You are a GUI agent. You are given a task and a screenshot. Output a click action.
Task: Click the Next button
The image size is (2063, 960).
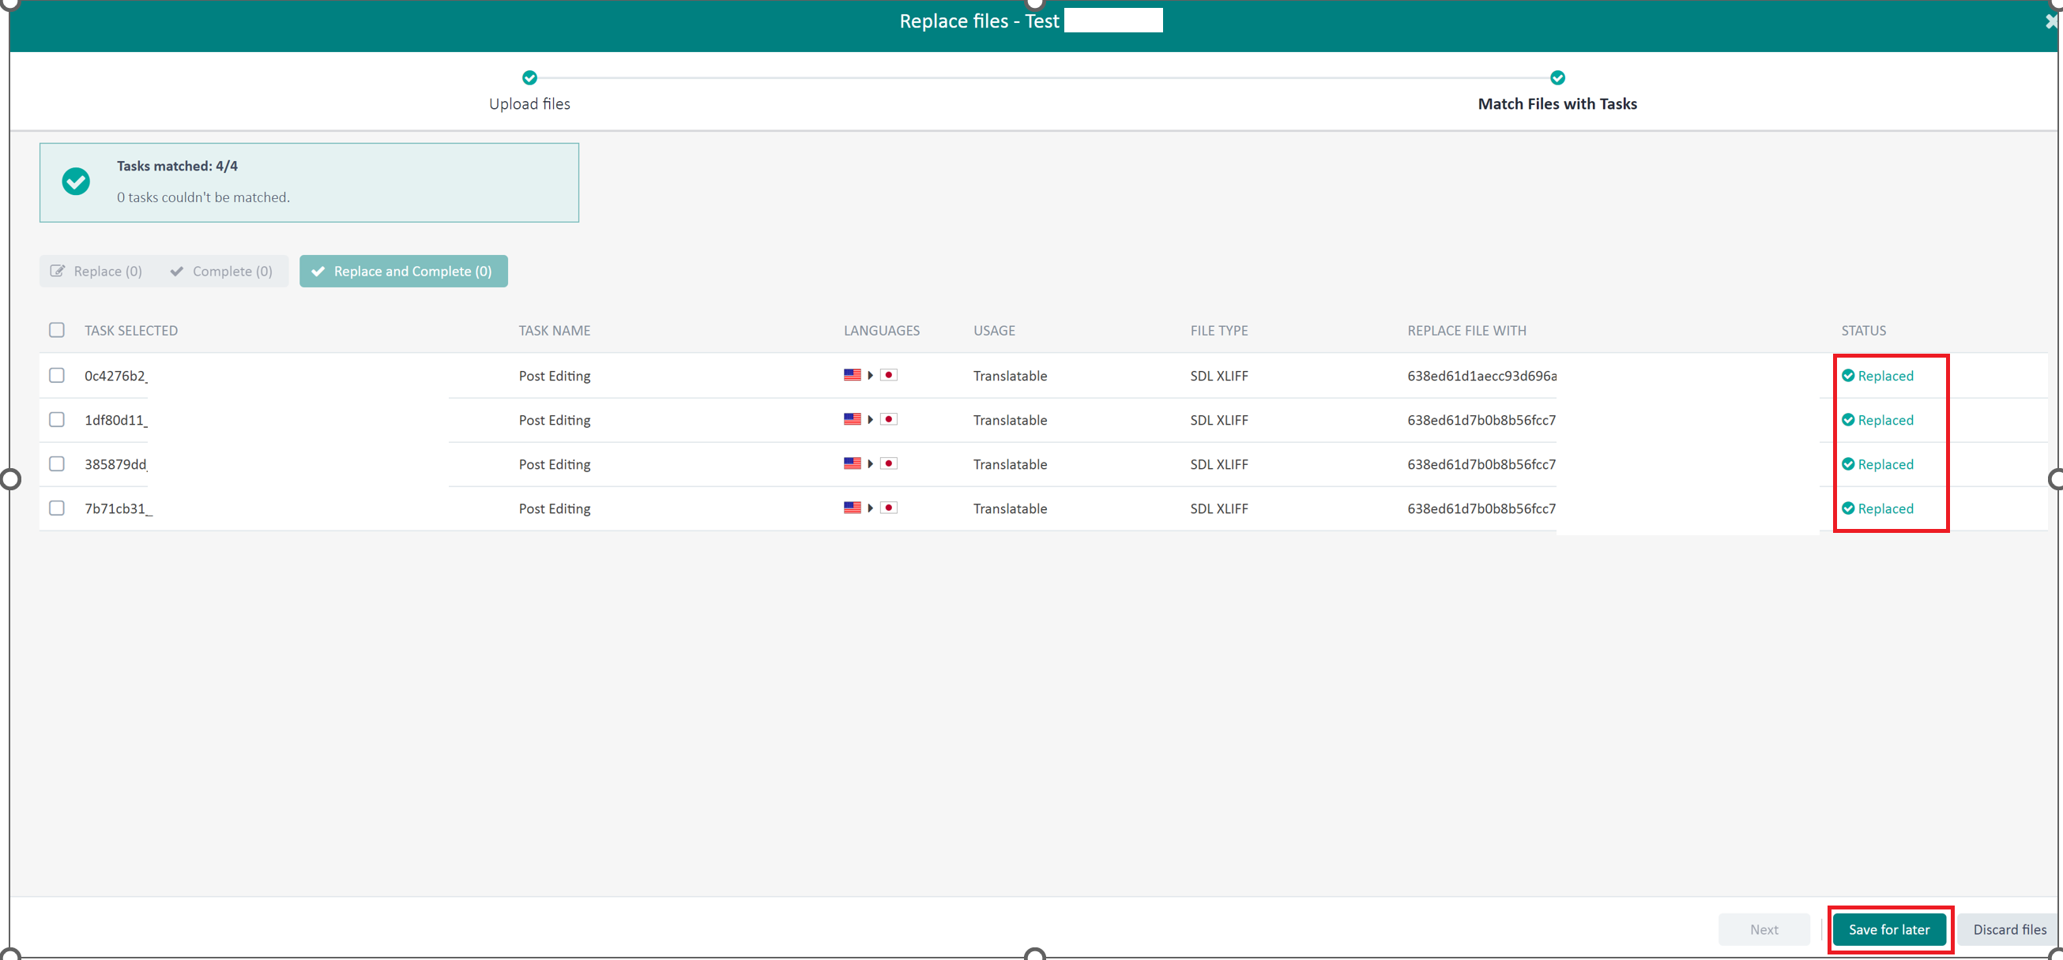point(1764,929)
